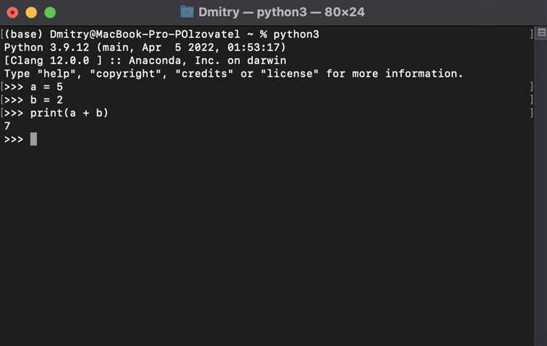Click the 'print(a + b)' command line
The image size is (547, 346).
pyautogui.click(x=69, y=113)
